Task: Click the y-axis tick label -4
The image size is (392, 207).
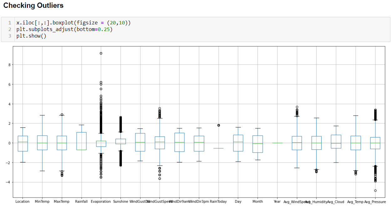Action: point(7,182)
